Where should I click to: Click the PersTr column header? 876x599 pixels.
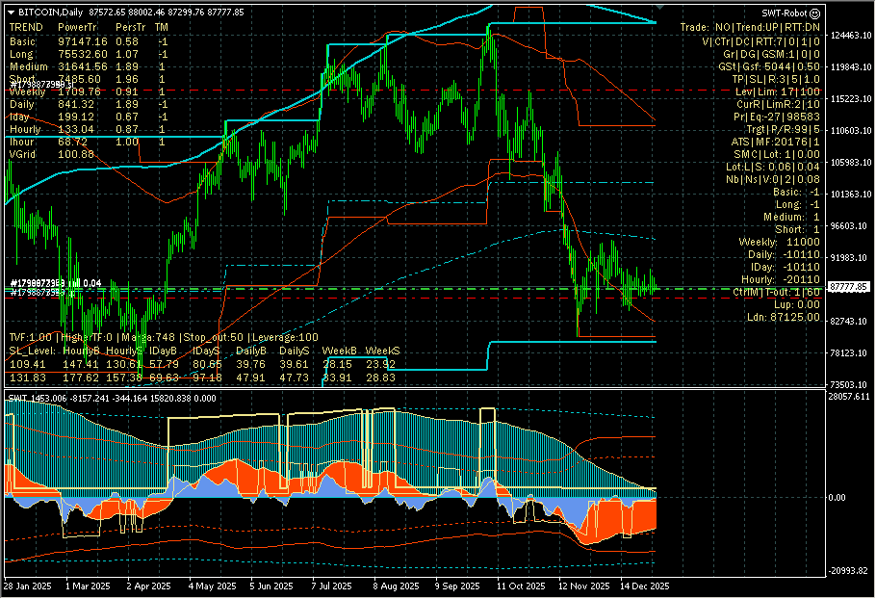tap(130, 27)
